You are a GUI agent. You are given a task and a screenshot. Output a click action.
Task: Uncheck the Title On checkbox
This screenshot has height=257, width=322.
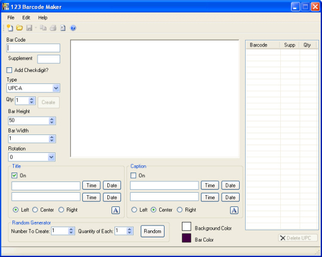[x=14, y=175]
